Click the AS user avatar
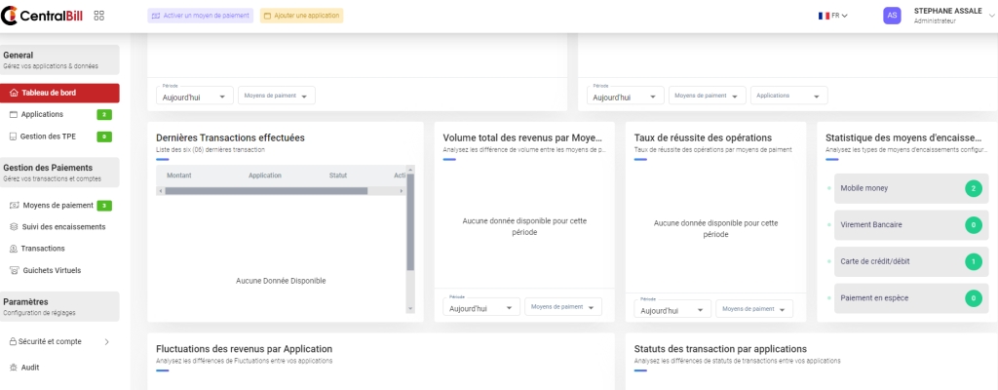The width and height of the screenshot is (998, 390). click(x=892, y=16)
